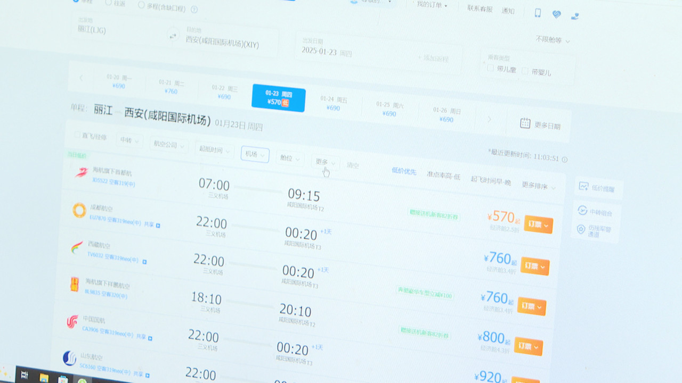The width and height of the screenshot is (682, 383).
Task: Open 中转组合 transfer combos
Action: (595, 212)
